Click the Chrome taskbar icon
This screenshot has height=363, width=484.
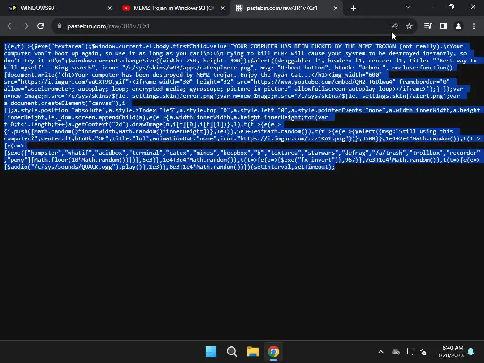coord(274,352)
